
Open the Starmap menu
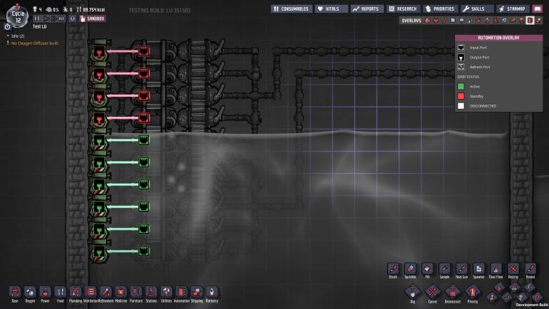[x=512, y=9]
